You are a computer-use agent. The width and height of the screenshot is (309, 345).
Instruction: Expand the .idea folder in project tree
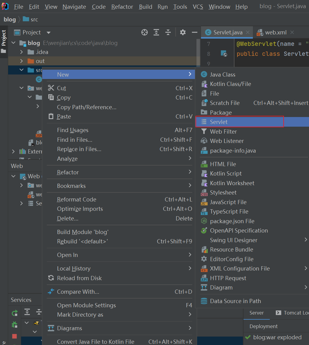[21, 52]
